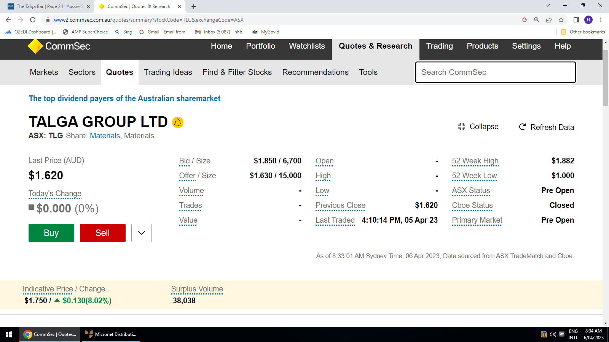This screenshot has height=342, width=609.
Task: Click the taskbar clock showing 8:34 AM
Action: tap(594, 334)
